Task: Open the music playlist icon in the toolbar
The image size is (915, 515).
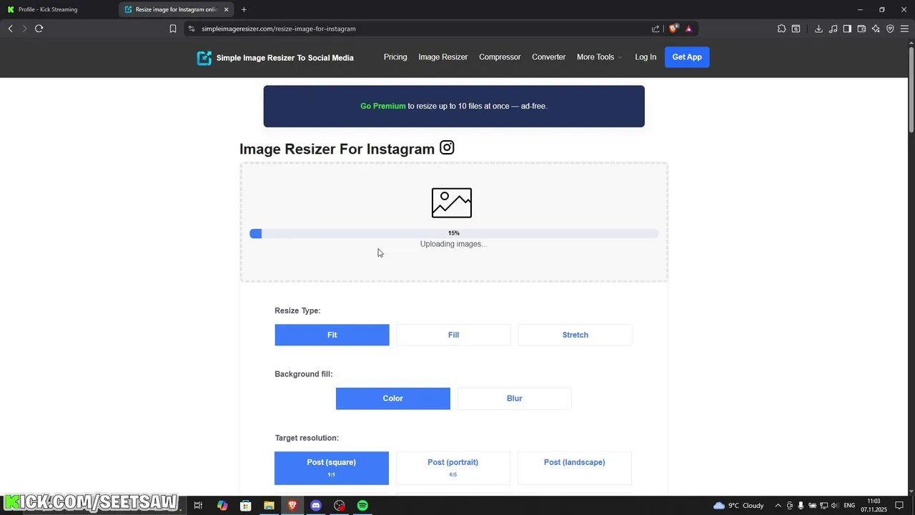Action: 833,29
